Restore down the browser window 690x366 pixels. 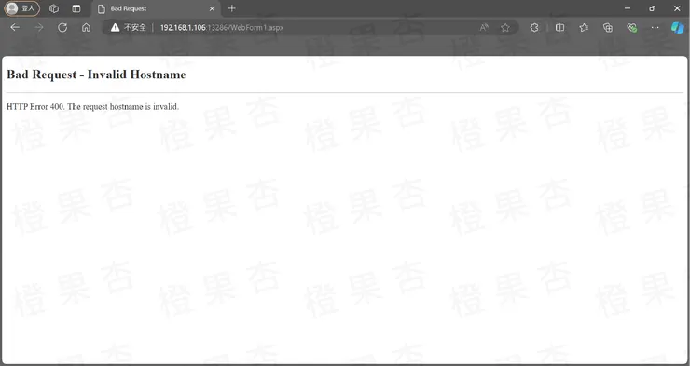click(x=652, y=8)
